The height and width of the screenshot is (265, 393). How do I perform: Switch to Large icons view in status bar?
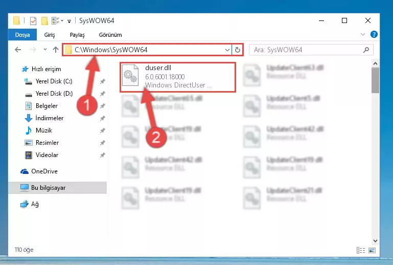pos(372,250)
